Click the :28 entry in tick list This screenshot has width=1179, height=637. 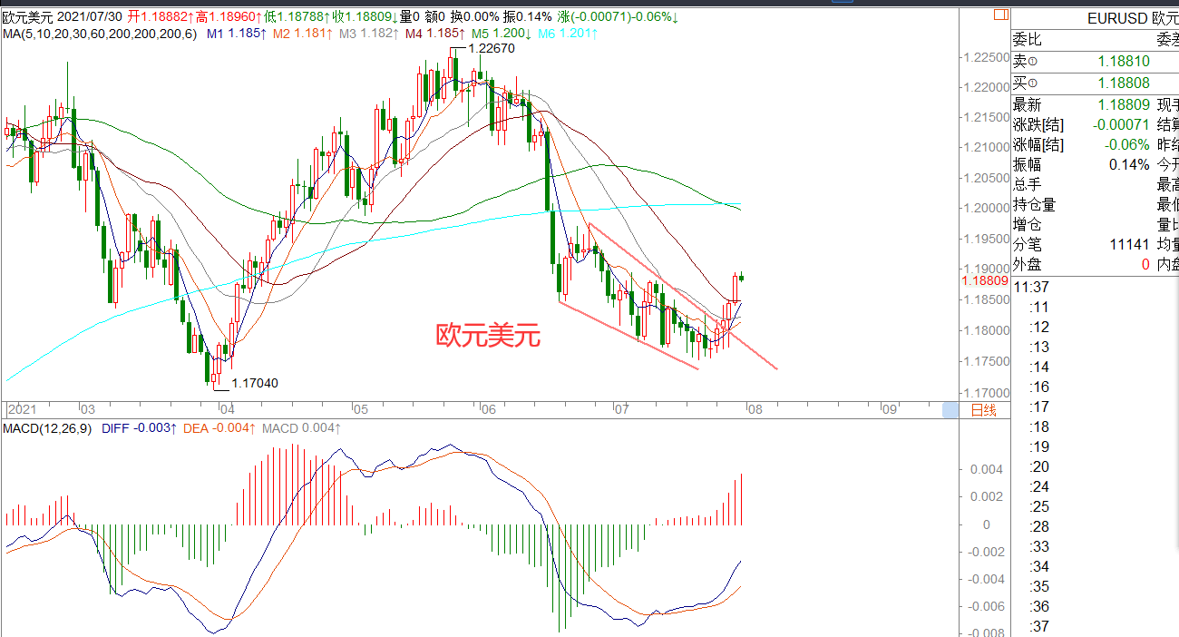click(x=1039, y=526)
